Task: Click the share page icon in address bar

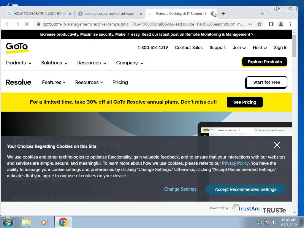Action: (250, 24)
